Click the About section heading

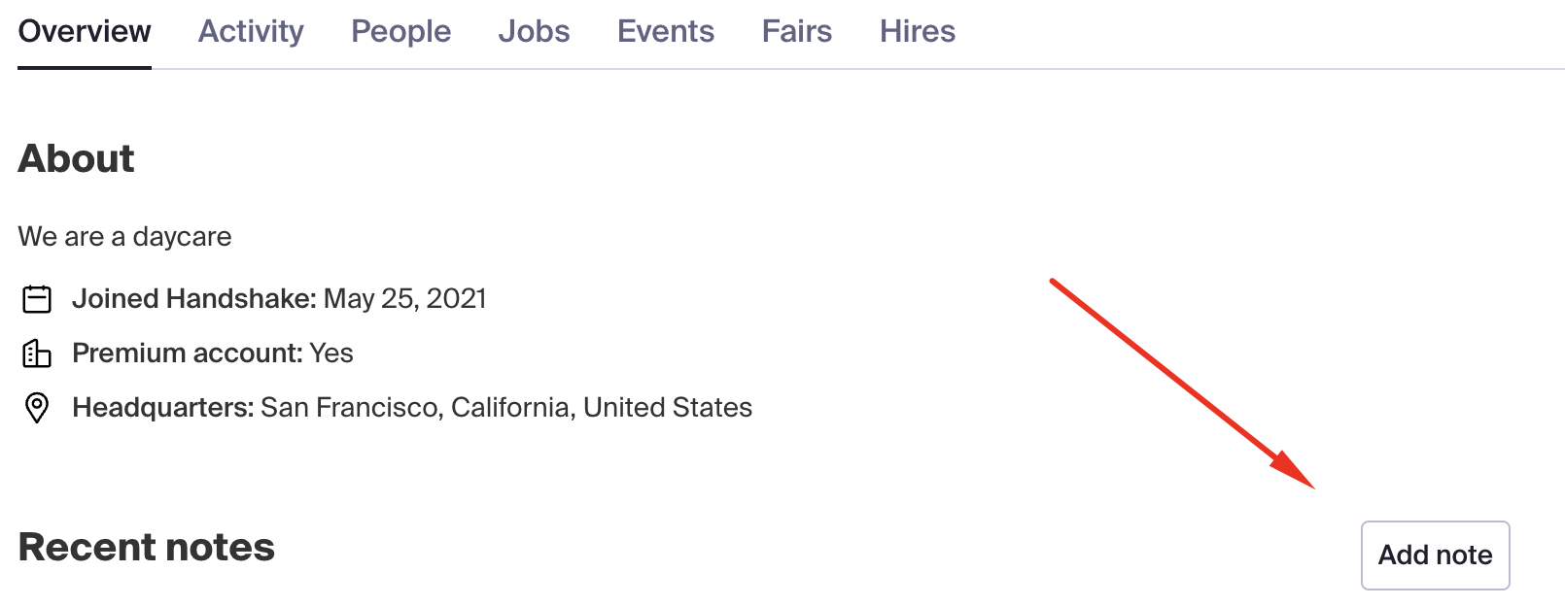point(76,158)
